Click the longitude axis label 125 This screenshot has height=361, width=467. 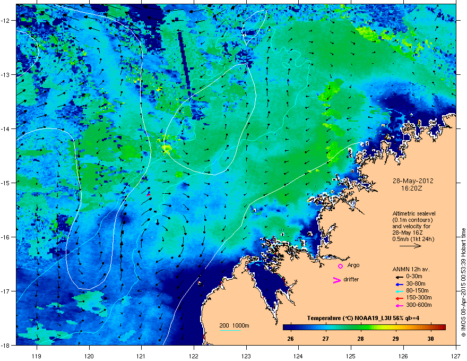(x=351, y=356)
